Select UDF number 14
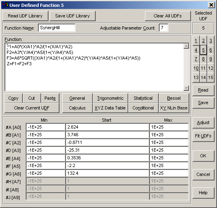Screen dimensions: 217x208 203,77
